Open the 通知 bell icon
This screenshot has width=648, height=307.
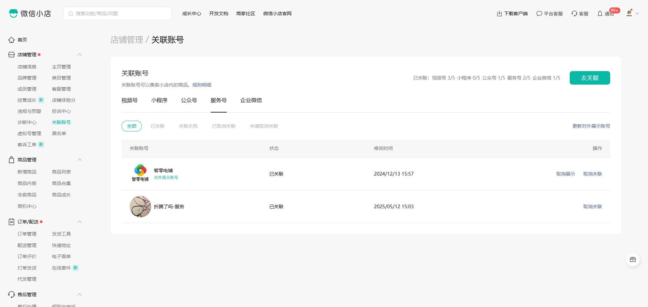pyautogui.click(x=600, y=13)
